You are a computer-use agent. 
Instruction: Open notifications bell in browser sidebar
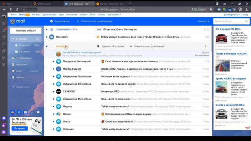point(4,30)
